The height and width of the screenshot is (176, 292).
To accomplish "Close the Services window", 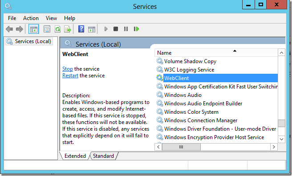I will (276, 4).
